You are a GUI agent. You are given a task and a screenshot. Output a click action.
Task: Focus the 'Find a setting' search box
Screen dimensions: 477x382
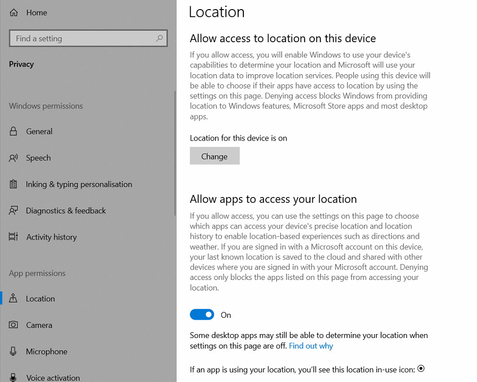point(88,38)
